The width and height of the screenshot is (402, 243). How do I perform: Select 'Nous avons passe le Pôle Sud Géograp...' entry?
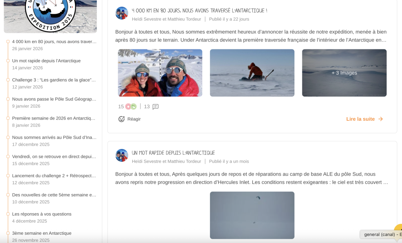point(54,99)
